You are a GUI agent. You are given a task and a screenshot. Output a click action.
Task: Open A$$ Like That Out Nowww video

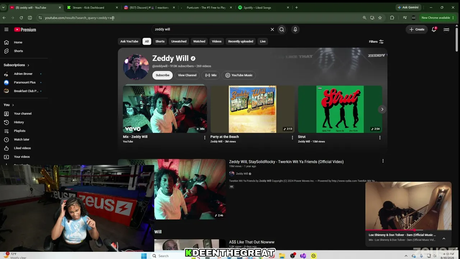pos(252,242)
